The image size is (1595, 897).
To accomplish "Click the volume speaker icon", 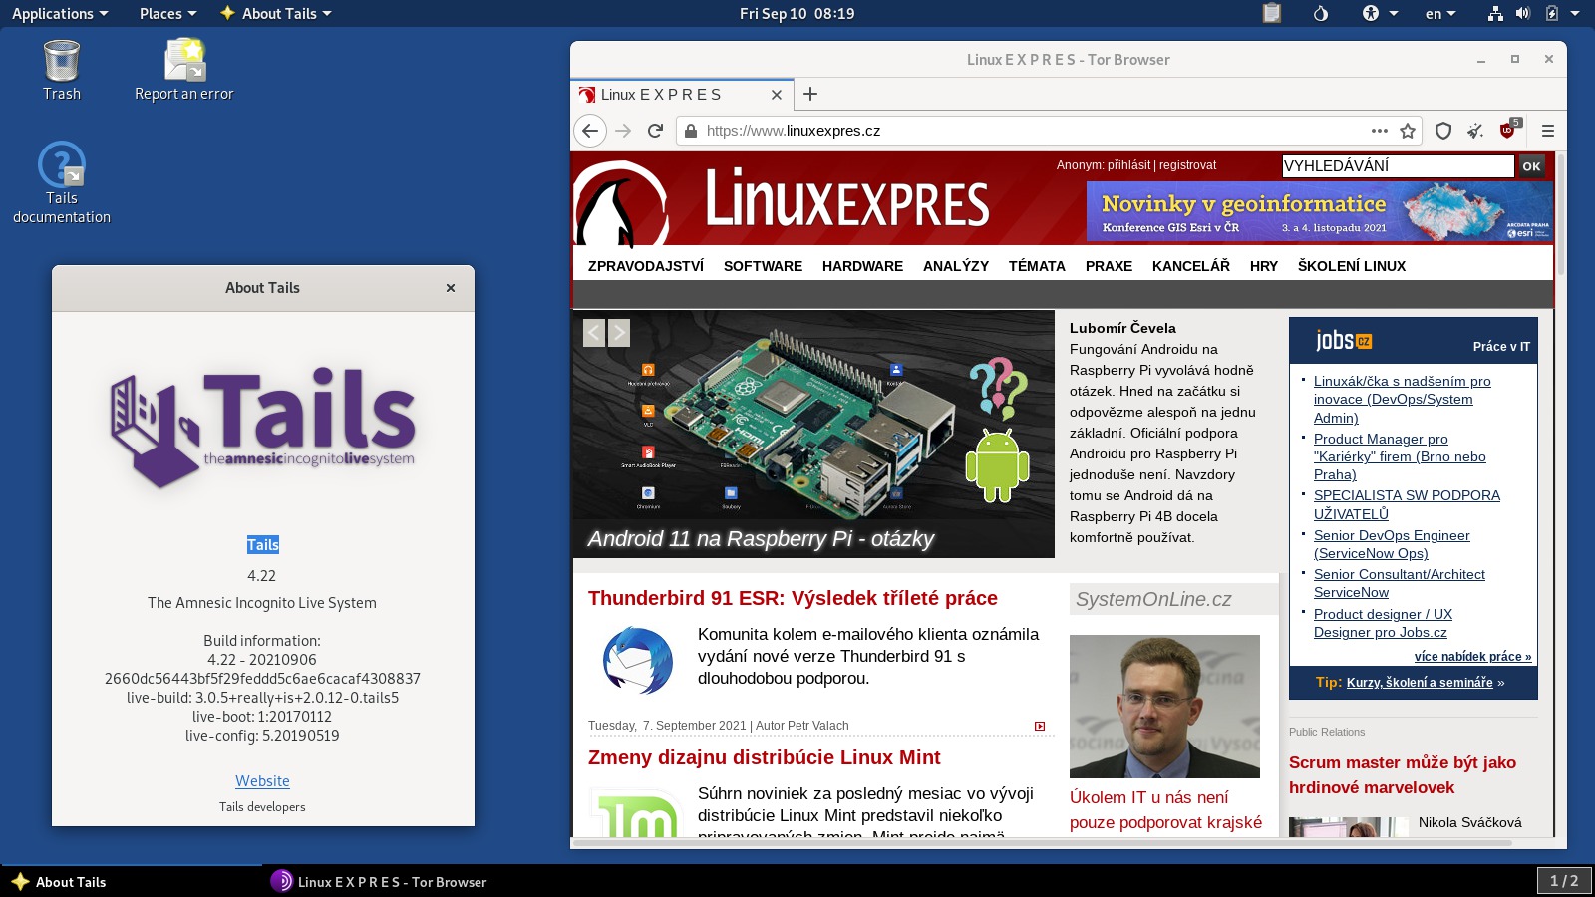I will point(1523,13).
